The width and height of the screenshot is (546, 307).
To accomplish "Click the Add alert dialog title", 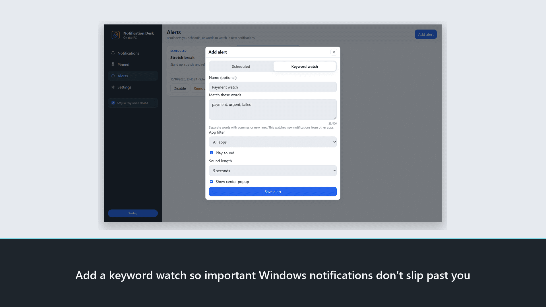I will point(218,52).
